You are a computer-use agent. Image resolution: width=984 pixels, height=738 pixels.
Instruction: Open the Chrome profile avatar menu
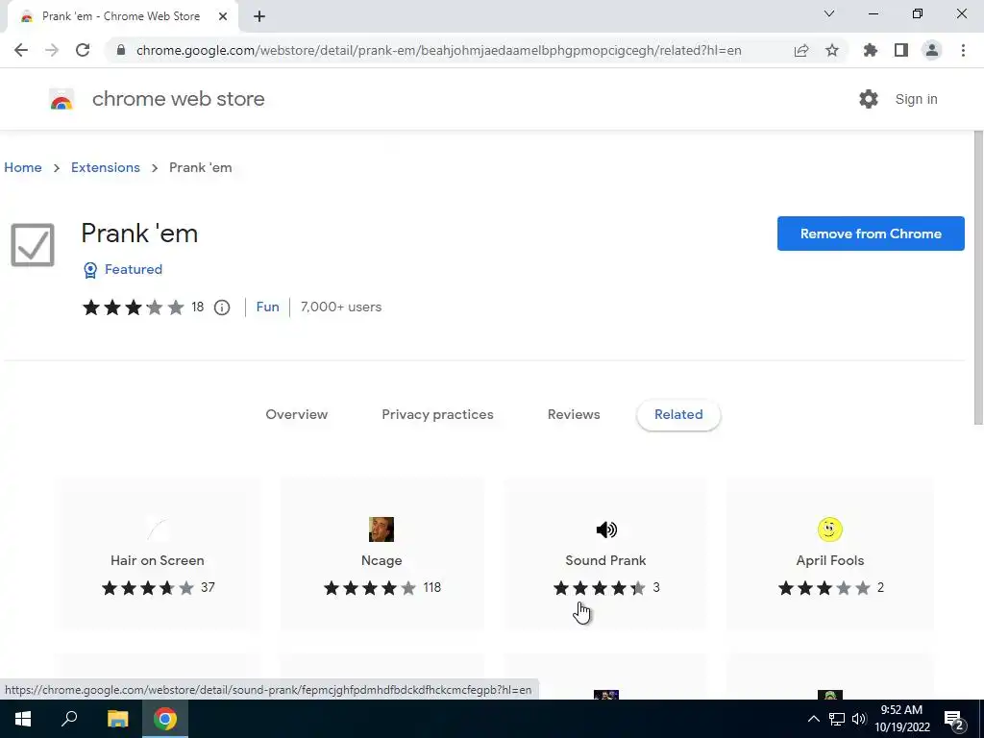[x=932, y=50]
